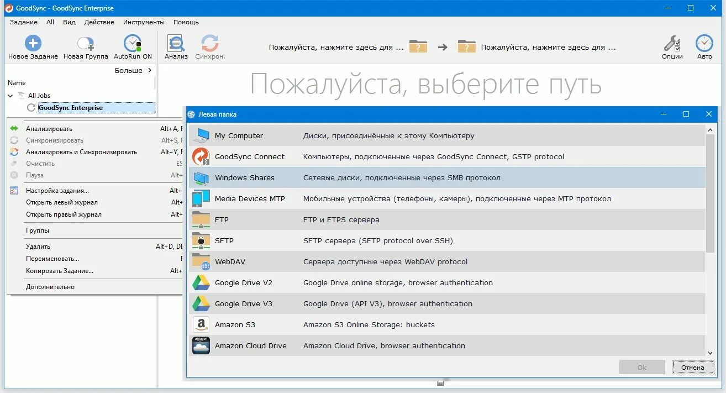Open the Задание menu

pos(24,22)
